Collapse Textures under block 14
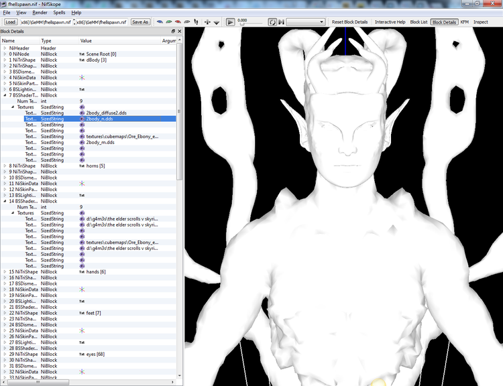503x386 pixels. coord(13,213)
